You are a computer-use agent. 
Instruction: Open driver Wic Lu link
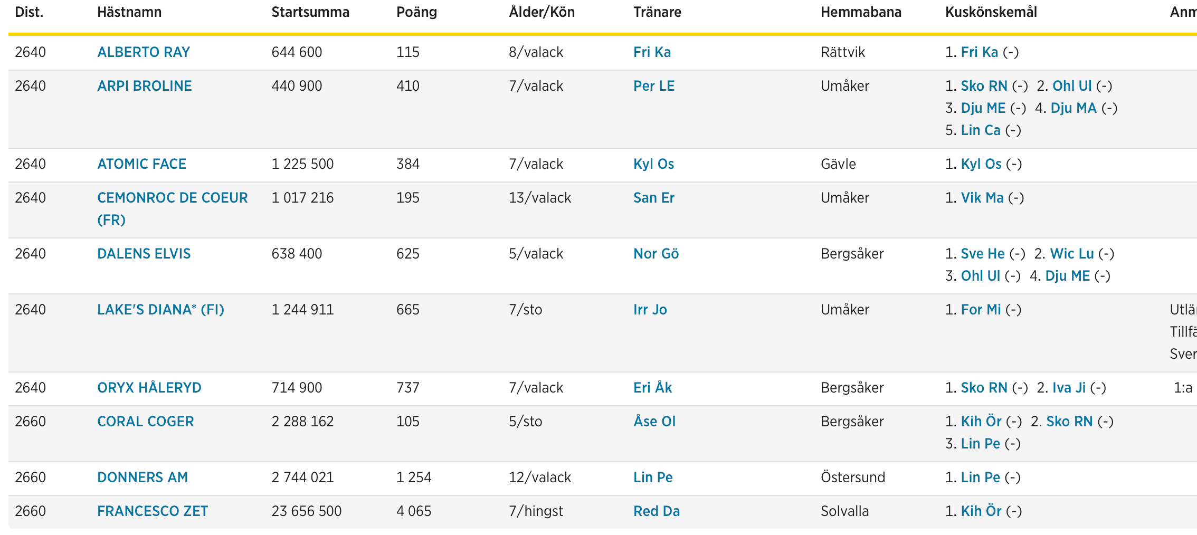(1072, 254)
